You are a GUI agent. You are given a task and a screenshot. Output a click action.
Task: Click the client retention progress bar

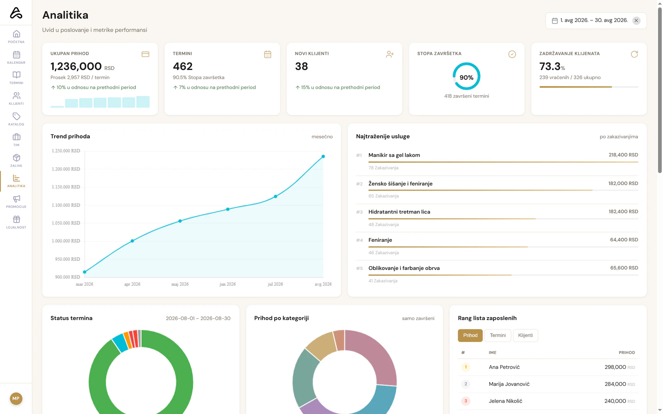click(x=589, y=87)
